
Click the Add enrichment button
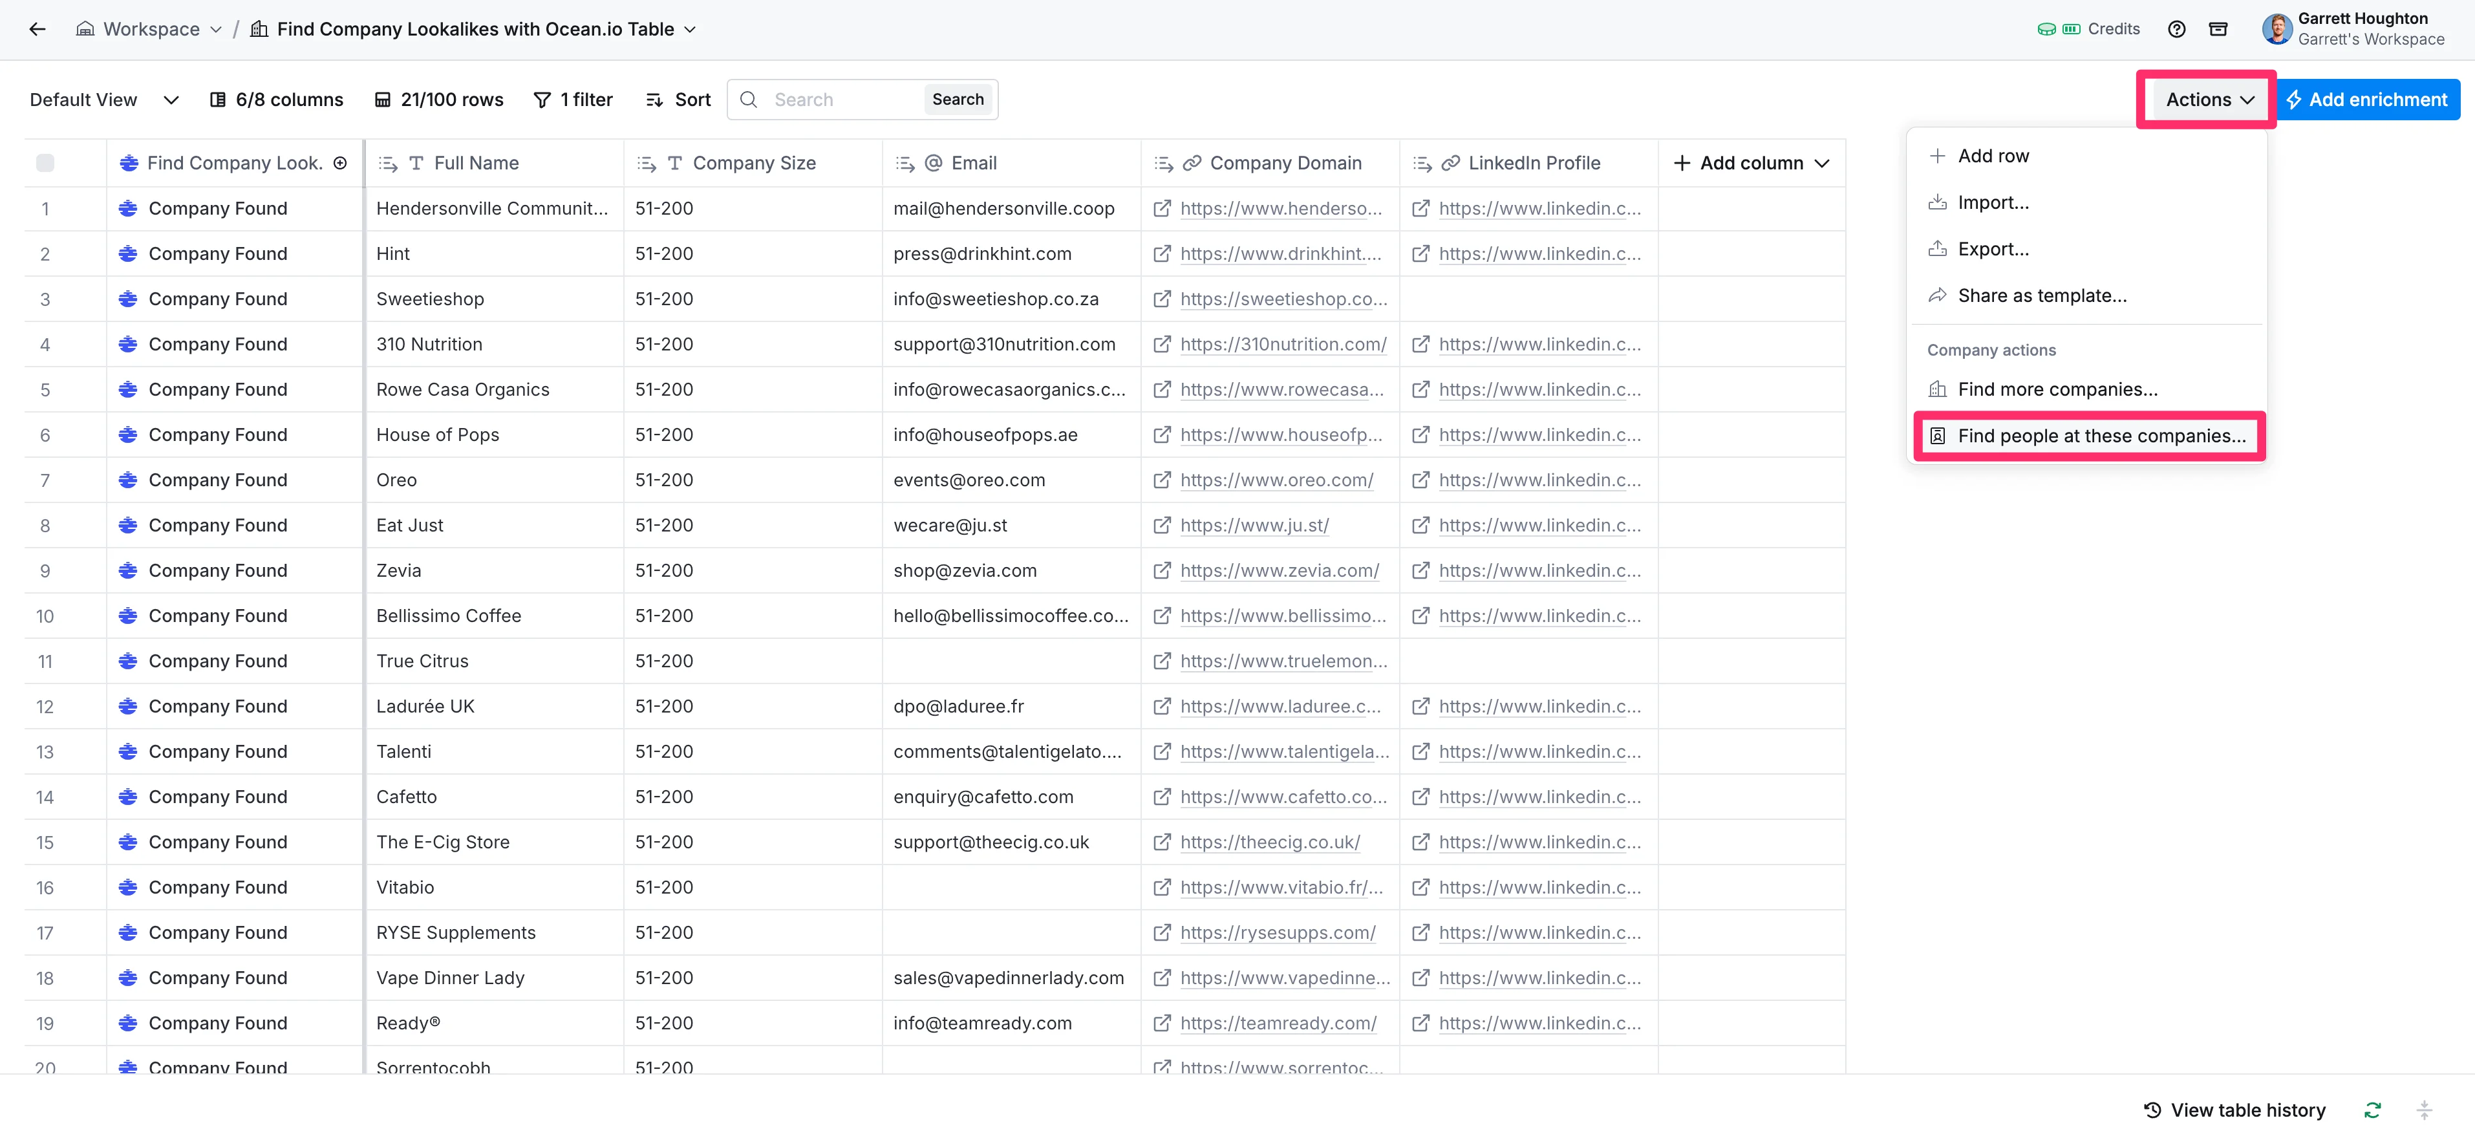[x=2368, y=100]
